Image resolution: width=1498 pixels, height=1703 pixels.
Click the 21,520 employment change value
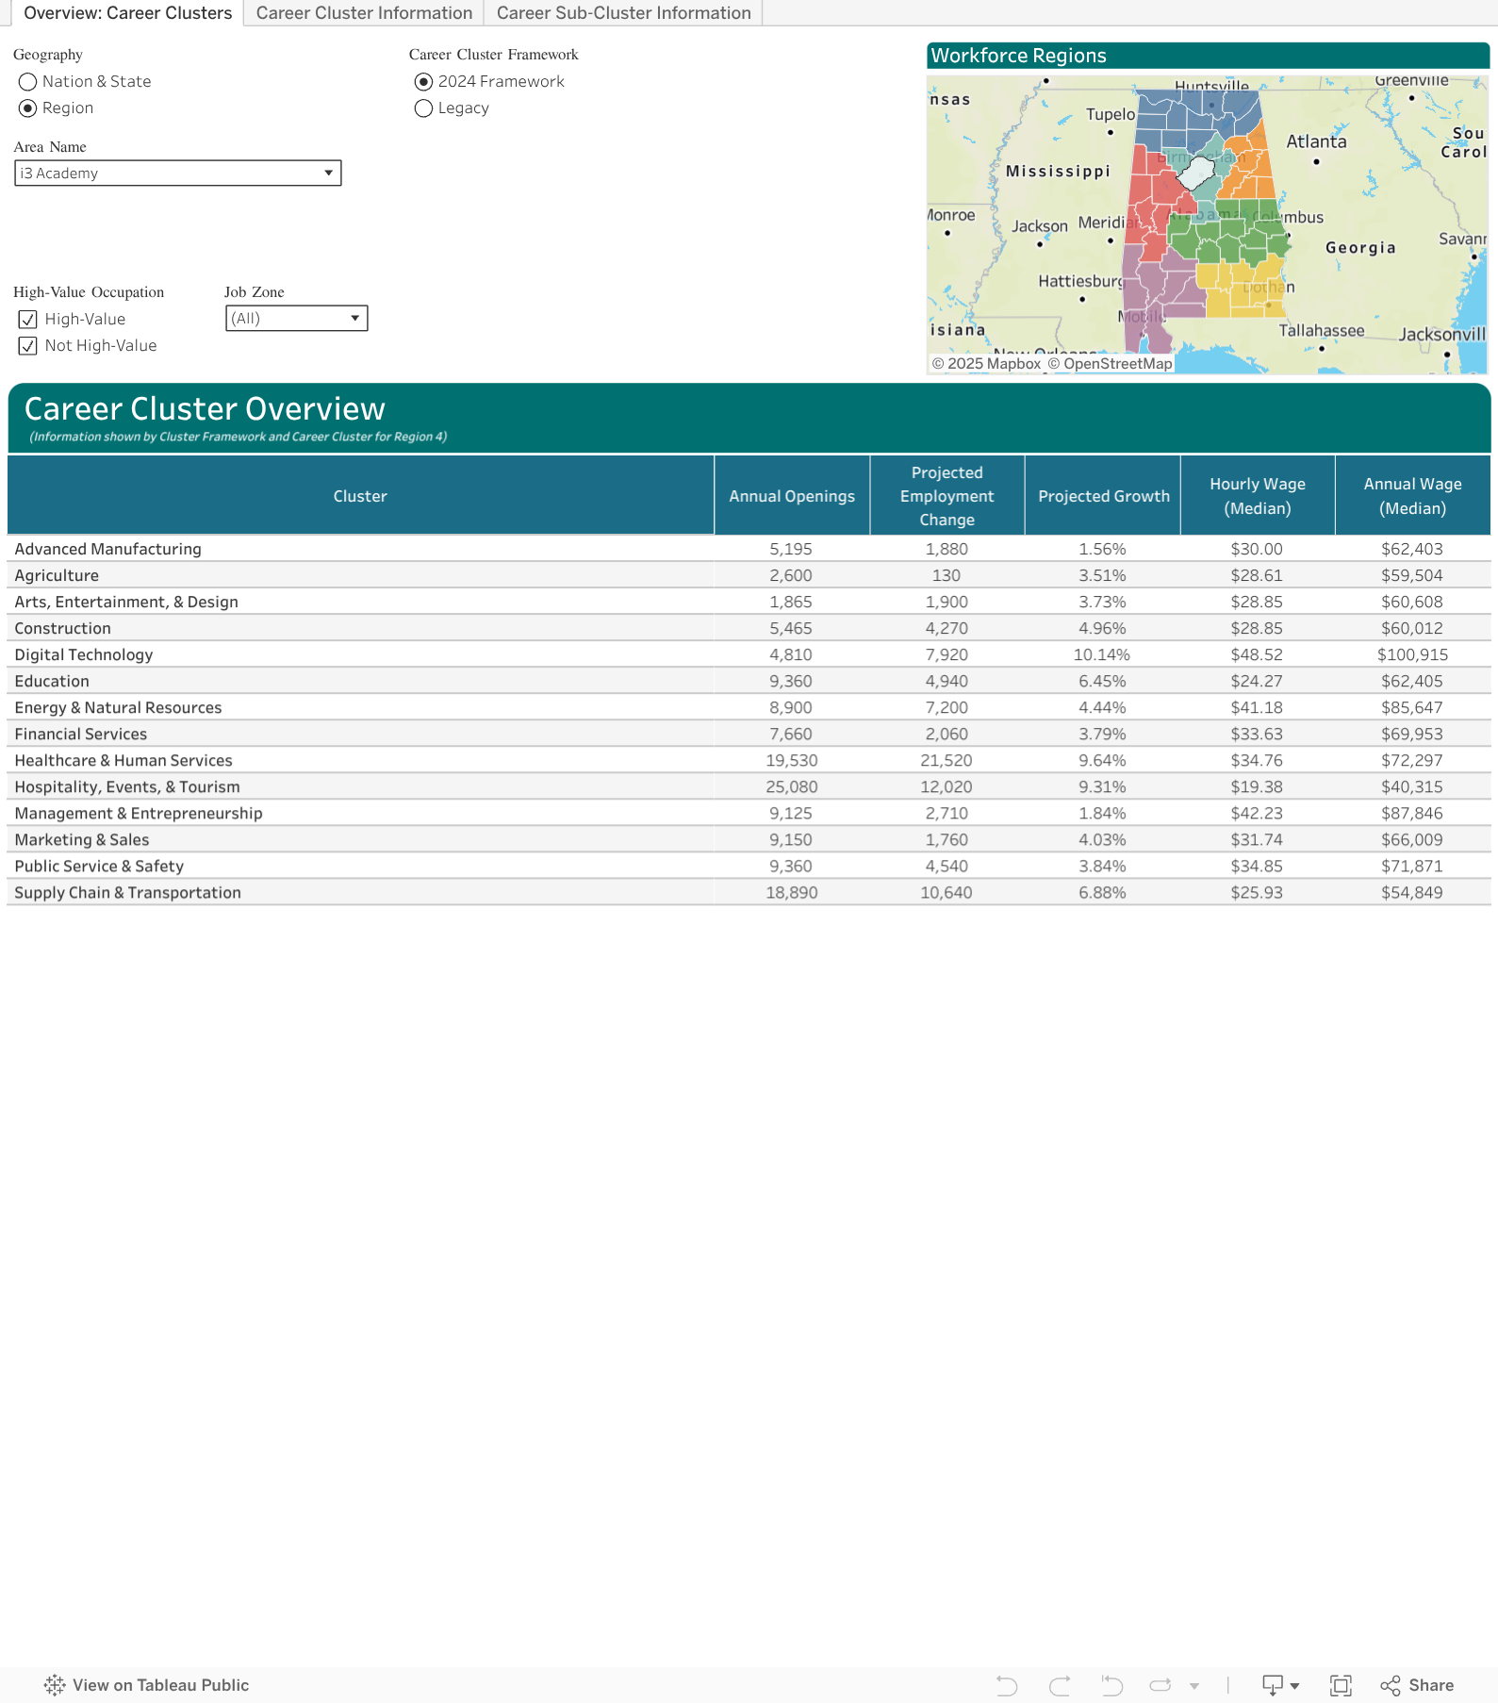[947, 760]
